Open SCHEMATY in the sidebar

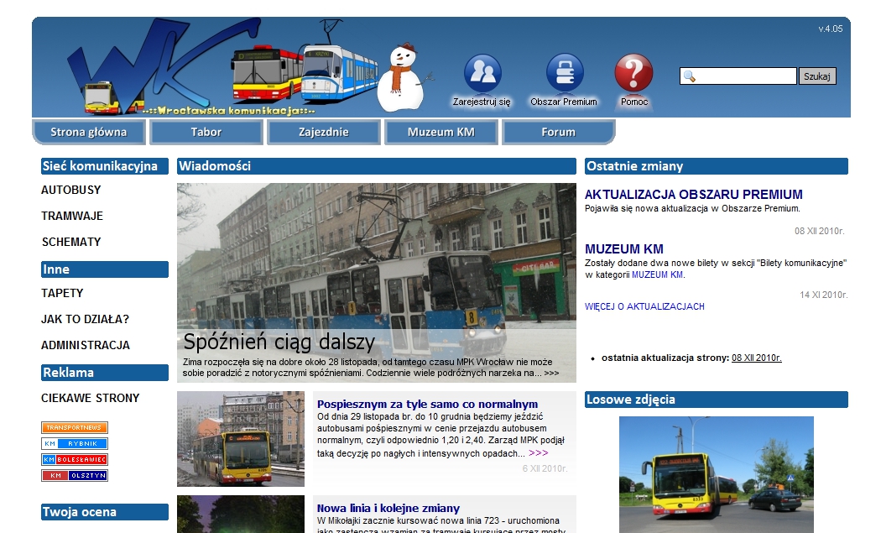click(71, 242)
